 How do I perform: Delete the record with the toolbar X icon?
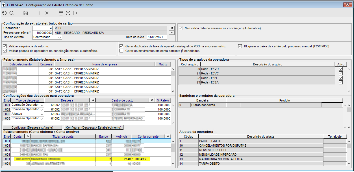tap(47, 13)
